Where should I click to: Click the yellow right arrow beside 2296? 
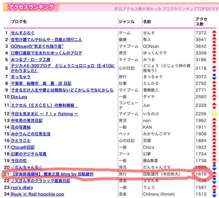tap(214, 114)
